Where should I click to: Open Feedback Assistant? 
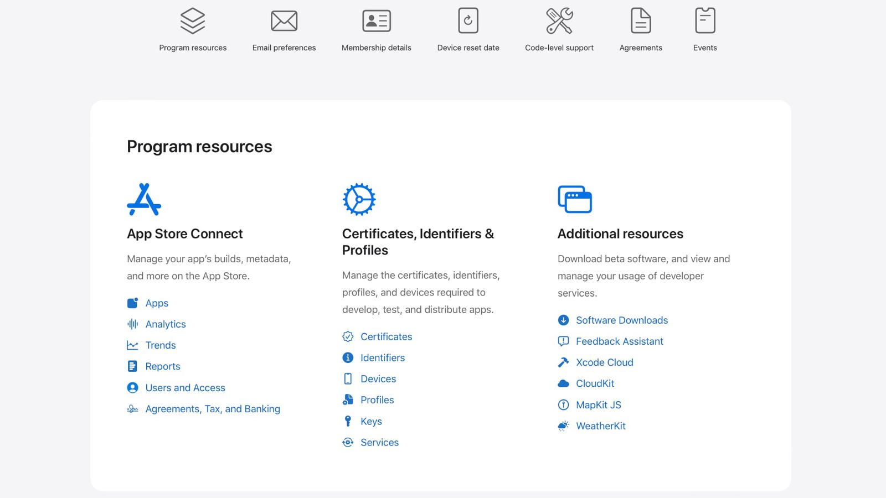[x=619, y=341]
